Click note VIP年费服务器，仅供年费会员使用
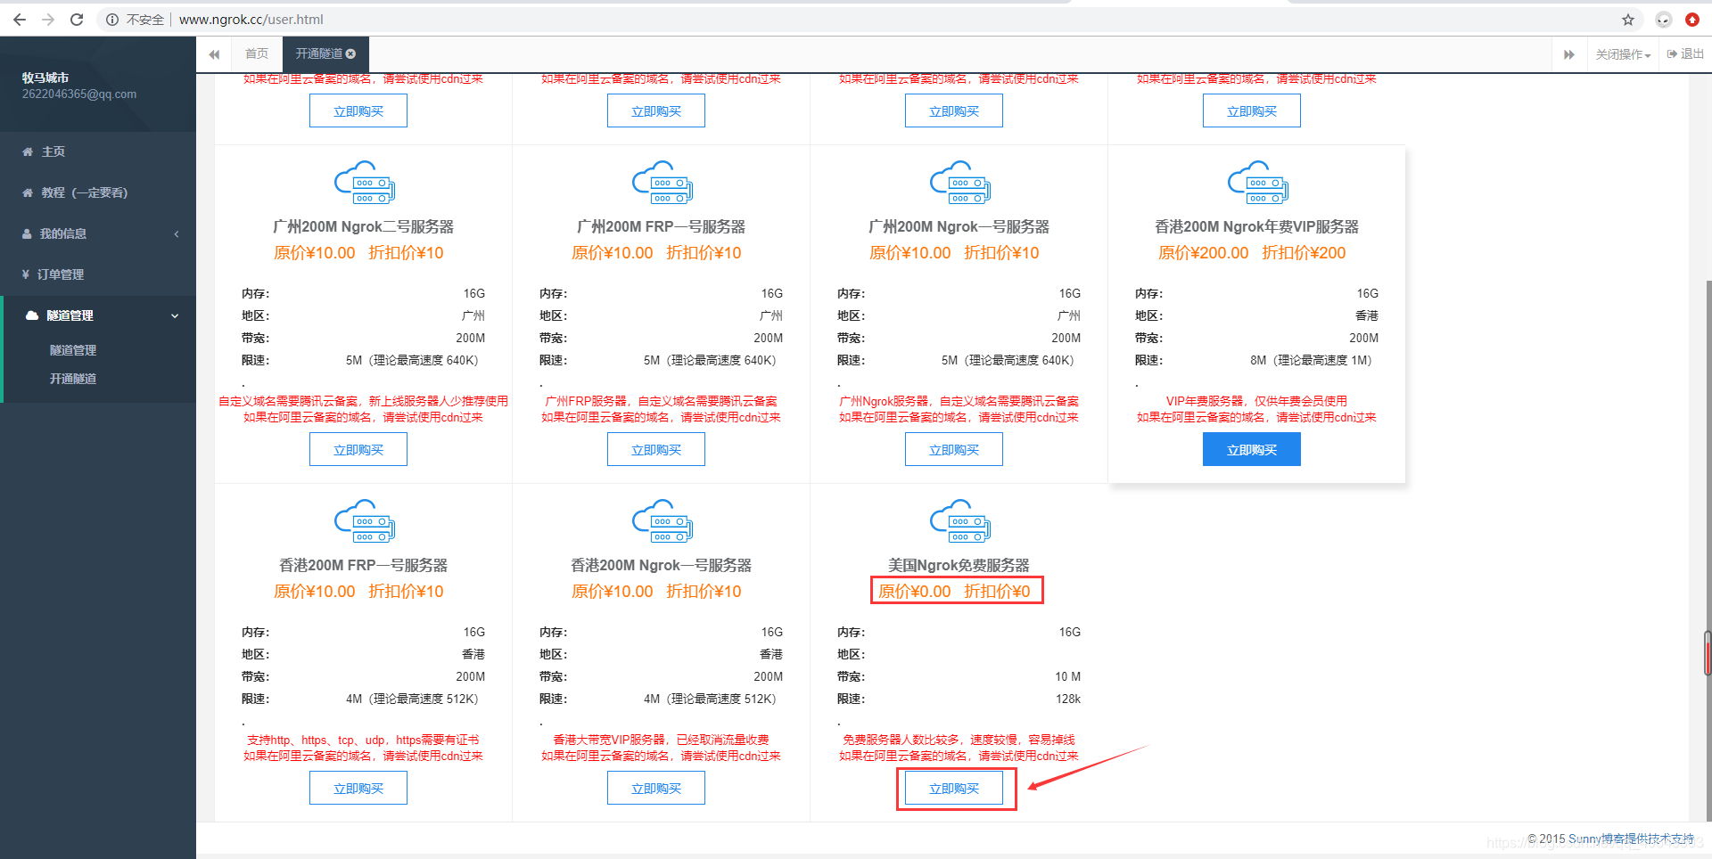1712x859 pixels. tap(1256, 401)
